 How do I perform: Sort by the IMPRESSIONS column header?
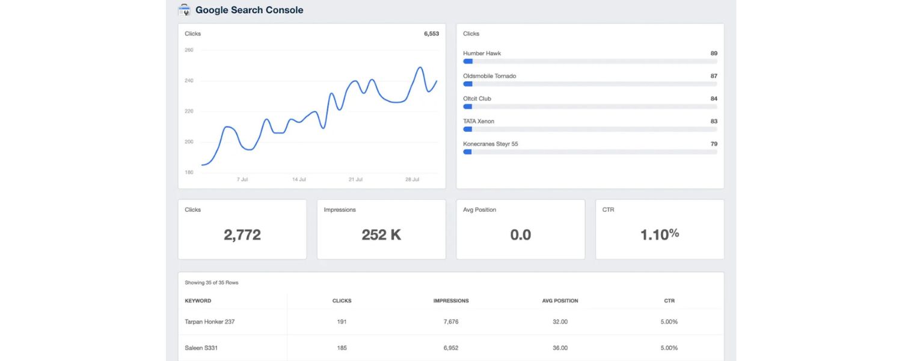coord(452,300)
